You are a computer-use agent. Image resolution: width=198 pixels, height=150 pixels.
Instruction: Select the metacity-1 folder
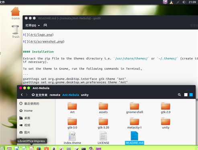135,123
